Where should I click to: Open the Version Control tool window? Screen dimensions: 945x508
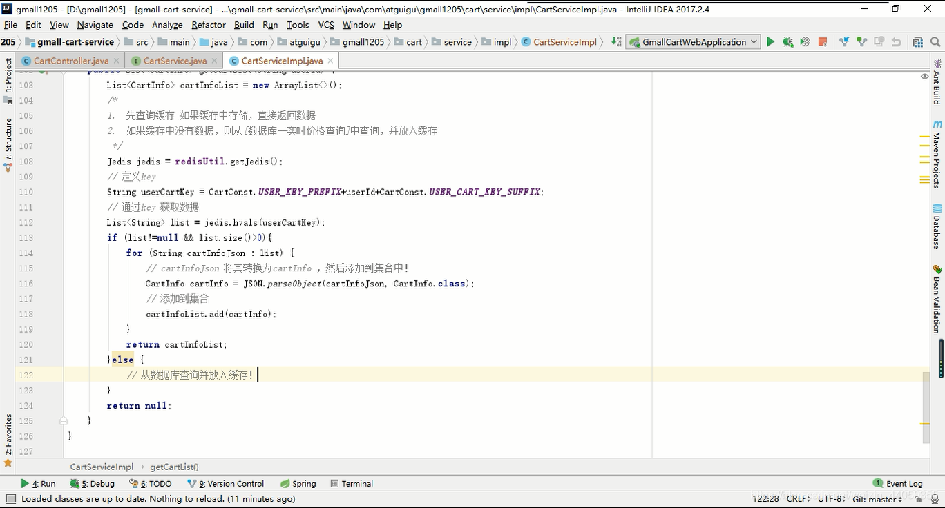(225, 484)
